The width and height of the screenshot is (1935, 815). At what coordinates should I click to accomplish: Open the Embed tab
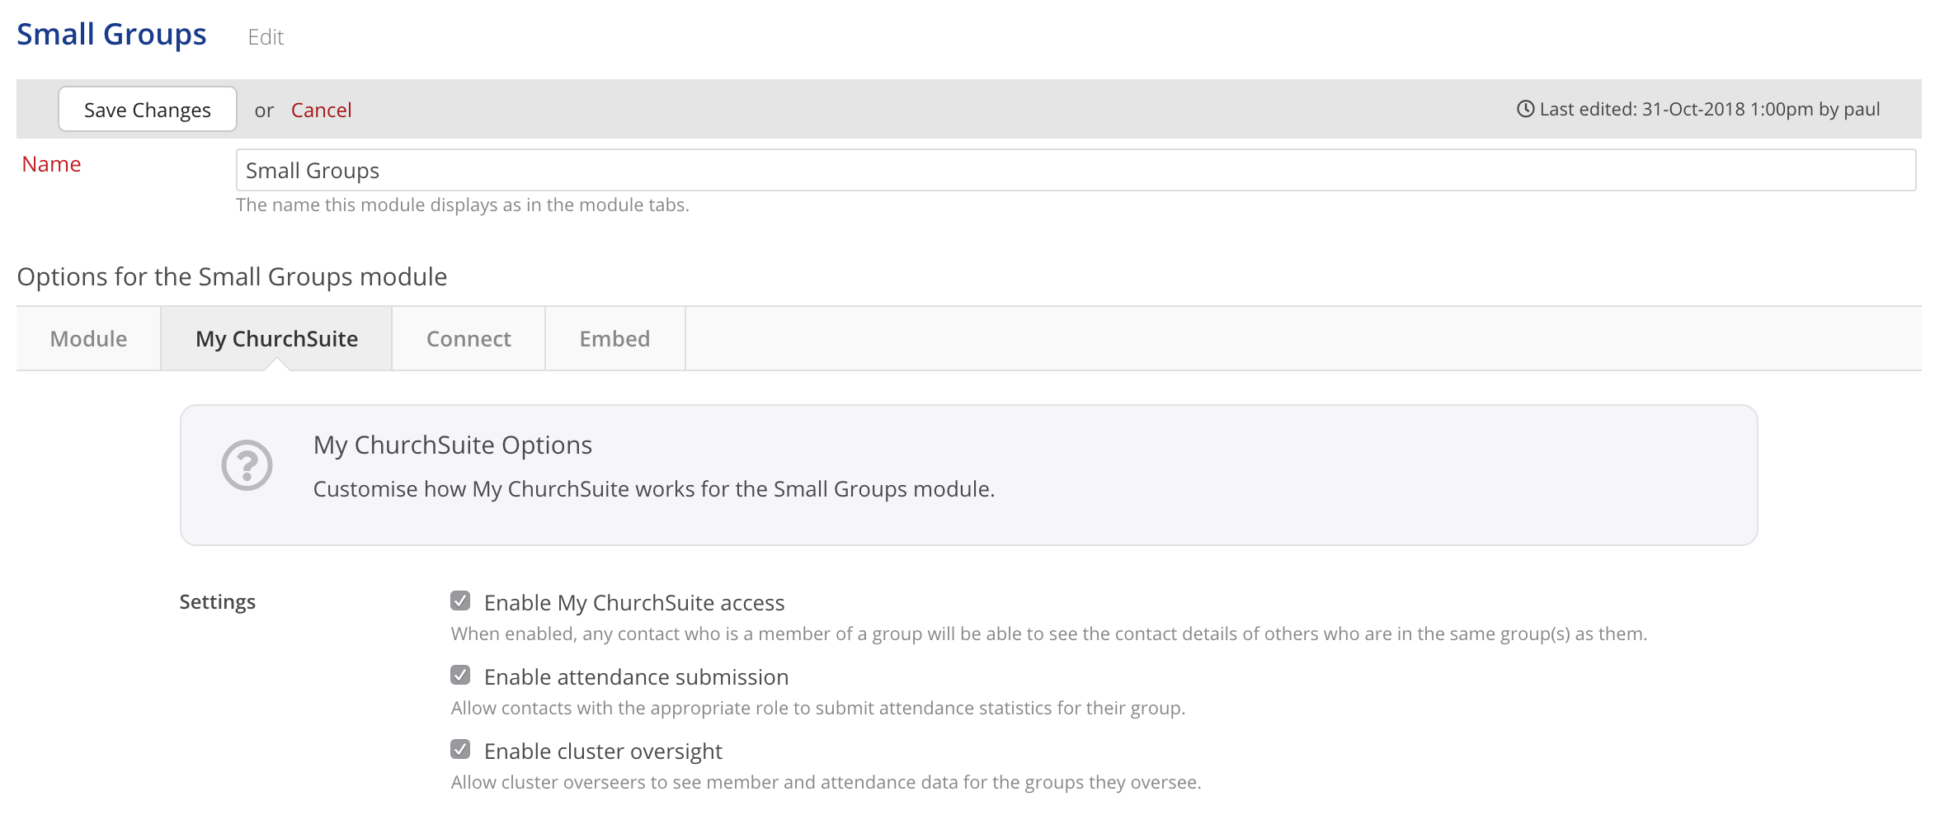(x=614, y=338)
